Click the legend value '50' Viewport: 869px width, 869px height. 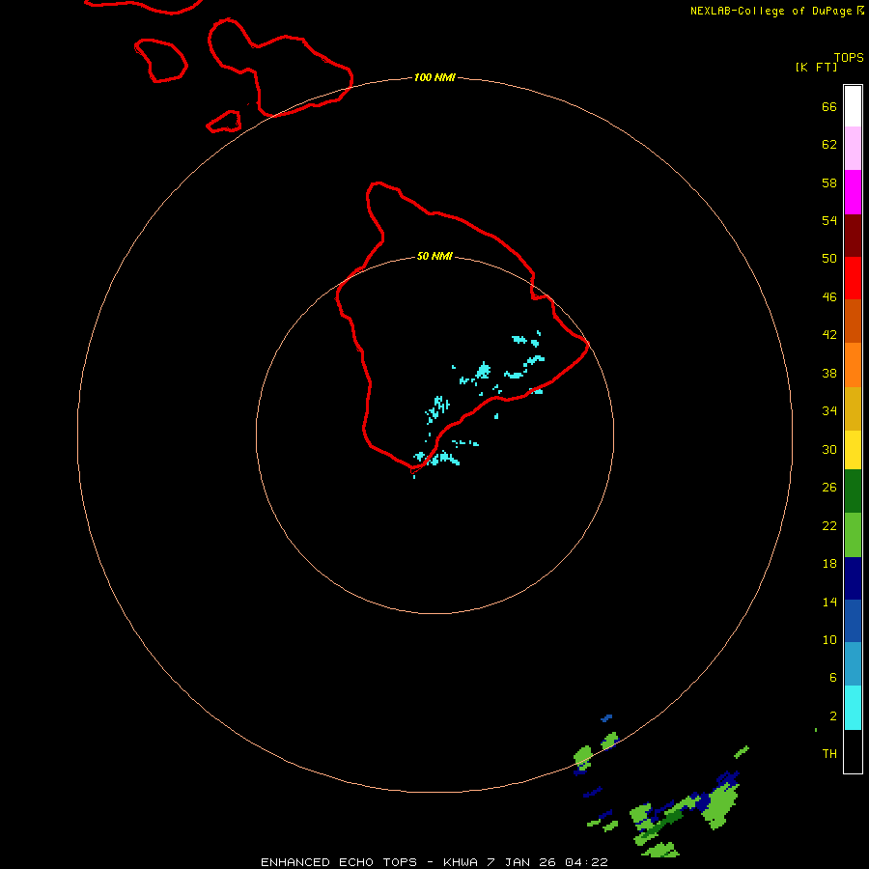click(829, 258)
